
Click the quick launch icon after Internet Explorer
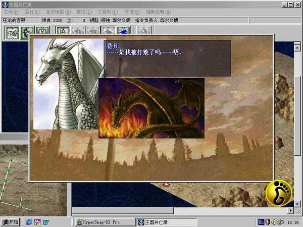(37, 222)
